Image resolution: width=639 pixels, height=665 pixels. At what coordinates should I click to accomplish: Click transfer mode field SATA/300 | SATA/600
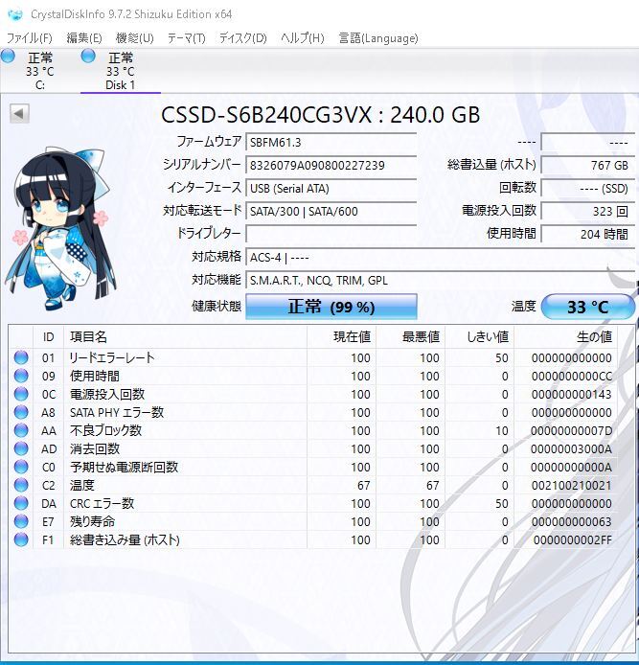coord(331,211)
